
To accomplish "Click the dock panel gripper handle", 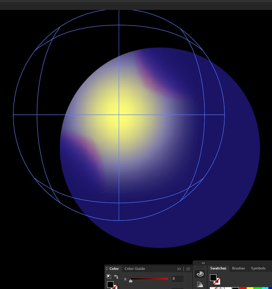I will (x=200, y=267).
